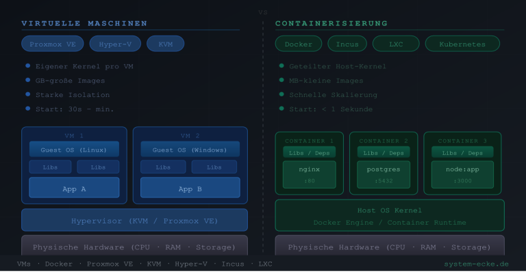Image resolution: width=526 pixels, height=278 pixels.
Task: Select the 'Geteilter Host-Kernel' bullet text
Action: pos(338,66)
